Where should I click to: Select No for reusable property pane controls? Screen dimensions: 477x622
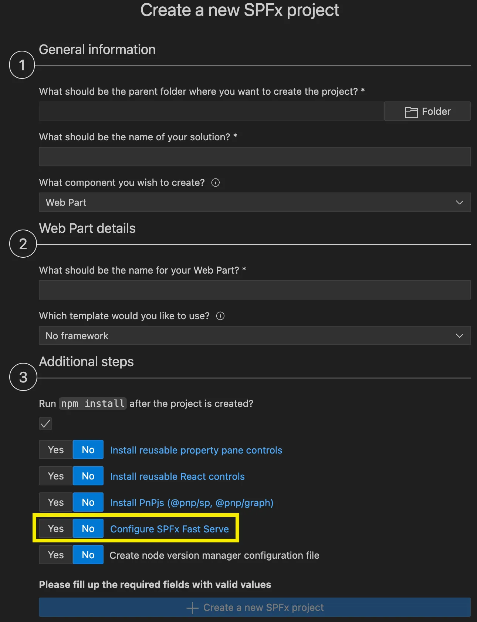[88, 449]
